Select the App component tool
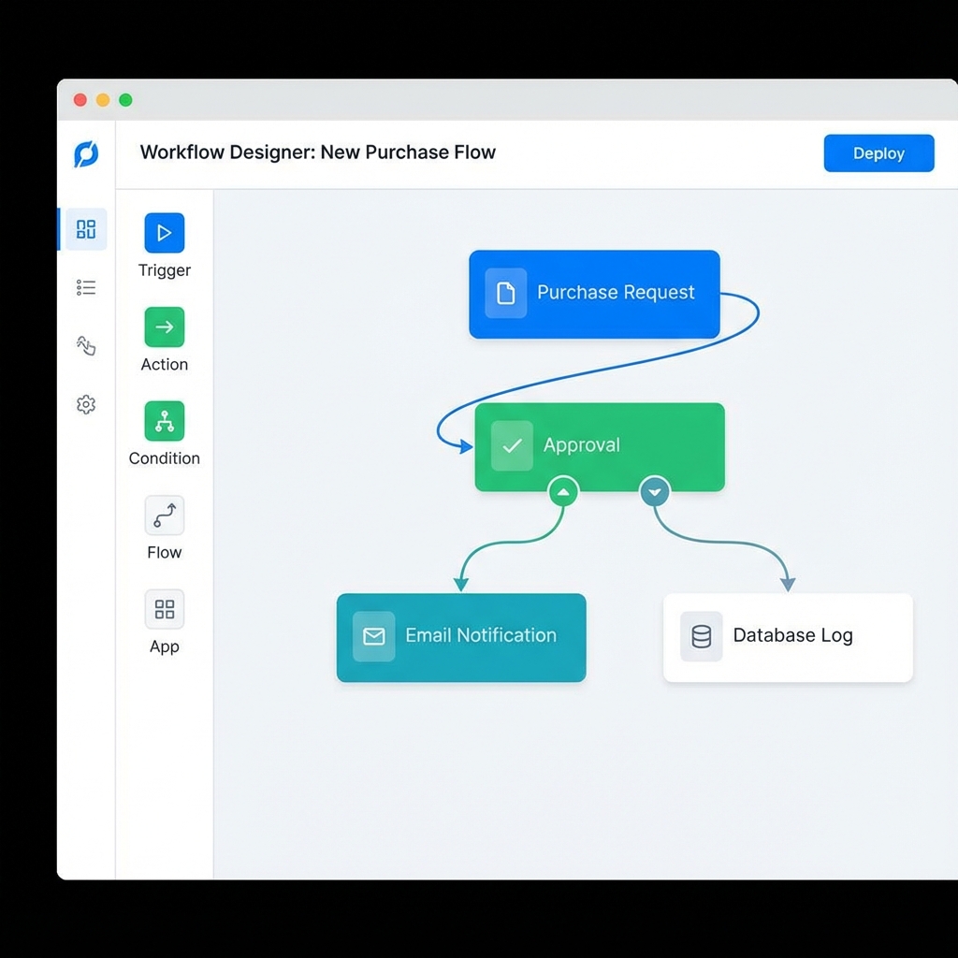The height and width of the screenshot is (958, 958). click(x=164, y=609)
